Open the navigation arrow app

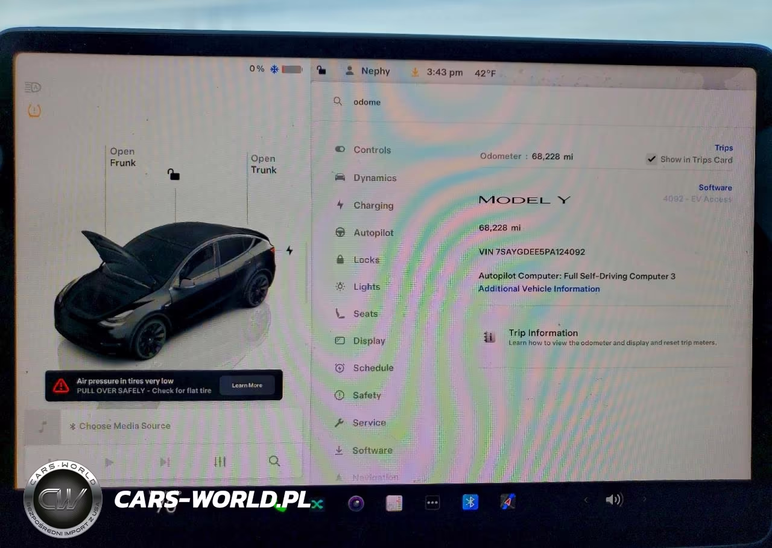[508, 502]
